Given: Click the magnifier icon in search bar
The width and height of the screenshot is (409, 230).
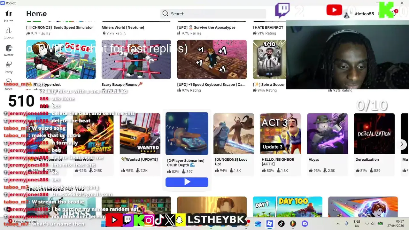Looking at the screenshot, I should (x=165, y=13).
